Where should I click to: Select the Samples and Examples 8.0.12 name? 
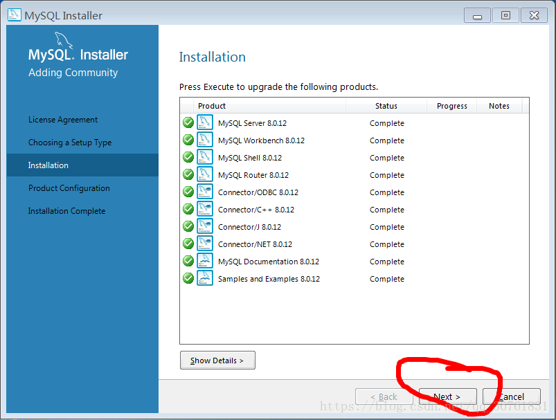click(269, 279)
